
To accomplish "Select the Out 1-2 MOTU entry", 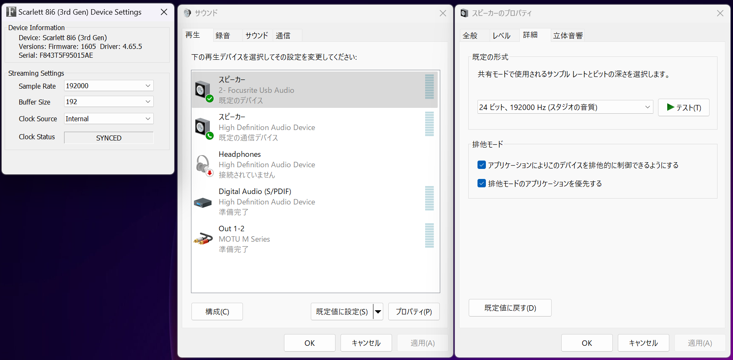I will point(315,239).
